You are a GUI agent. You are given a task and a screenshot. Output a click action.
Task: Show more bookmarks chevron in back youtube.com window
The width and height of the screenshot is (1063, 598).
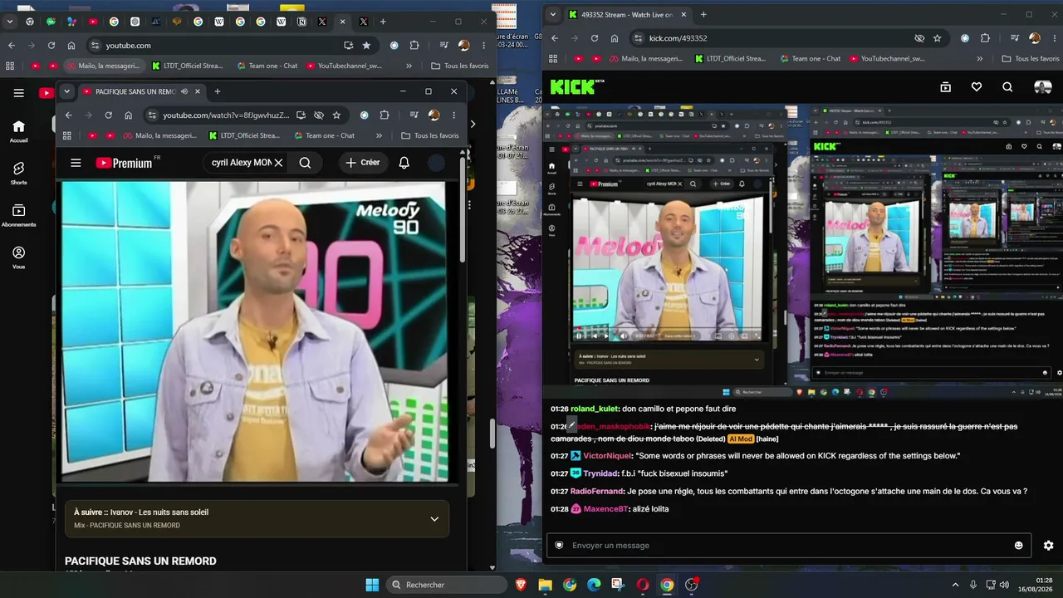tap(409, 66)
